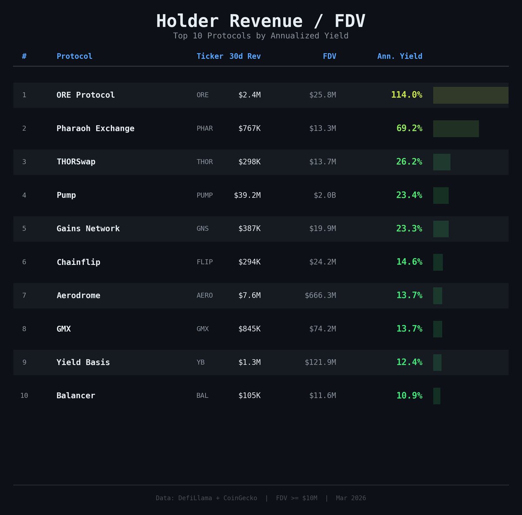Click the 30d Rev column header
This screenshot has width=522, height=515.
tap(245, 56)
